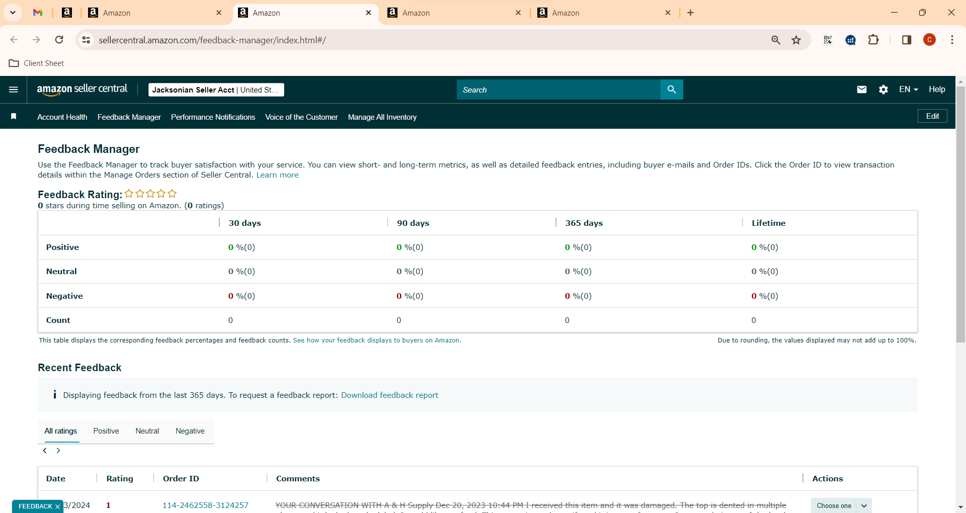
Task: Click the Comments column header
Action: [298, 478]
